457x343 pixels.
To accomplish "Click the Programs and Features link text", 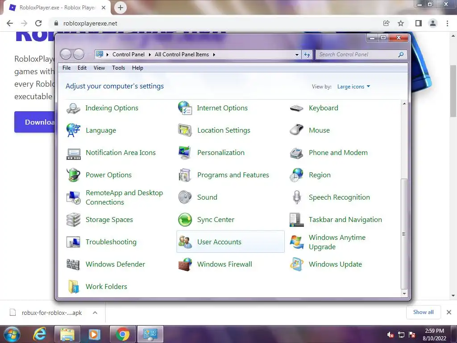I will [x=233, y=175].
